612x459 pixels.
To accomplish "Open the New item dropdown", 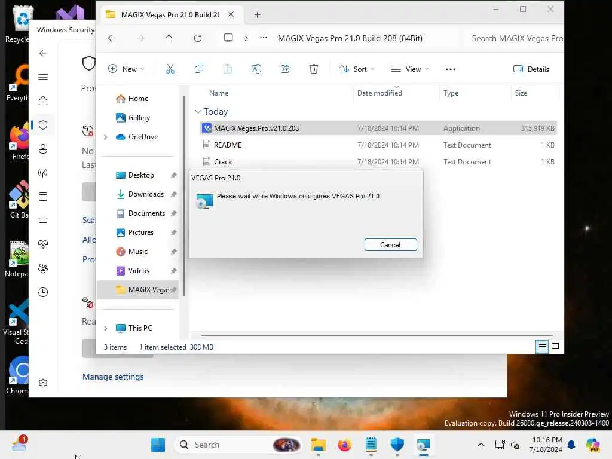I will pyautogui.click(x=126, y=69).
